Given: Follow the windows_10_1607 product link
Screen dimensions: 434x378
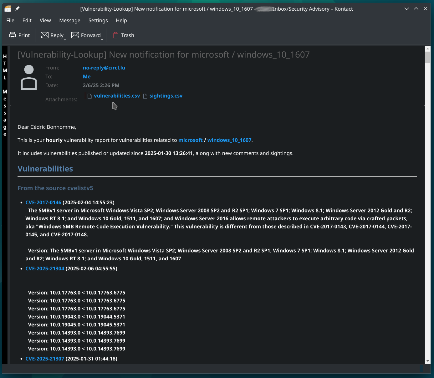Looking at the screenshot, I should click(x=229, y=140).
